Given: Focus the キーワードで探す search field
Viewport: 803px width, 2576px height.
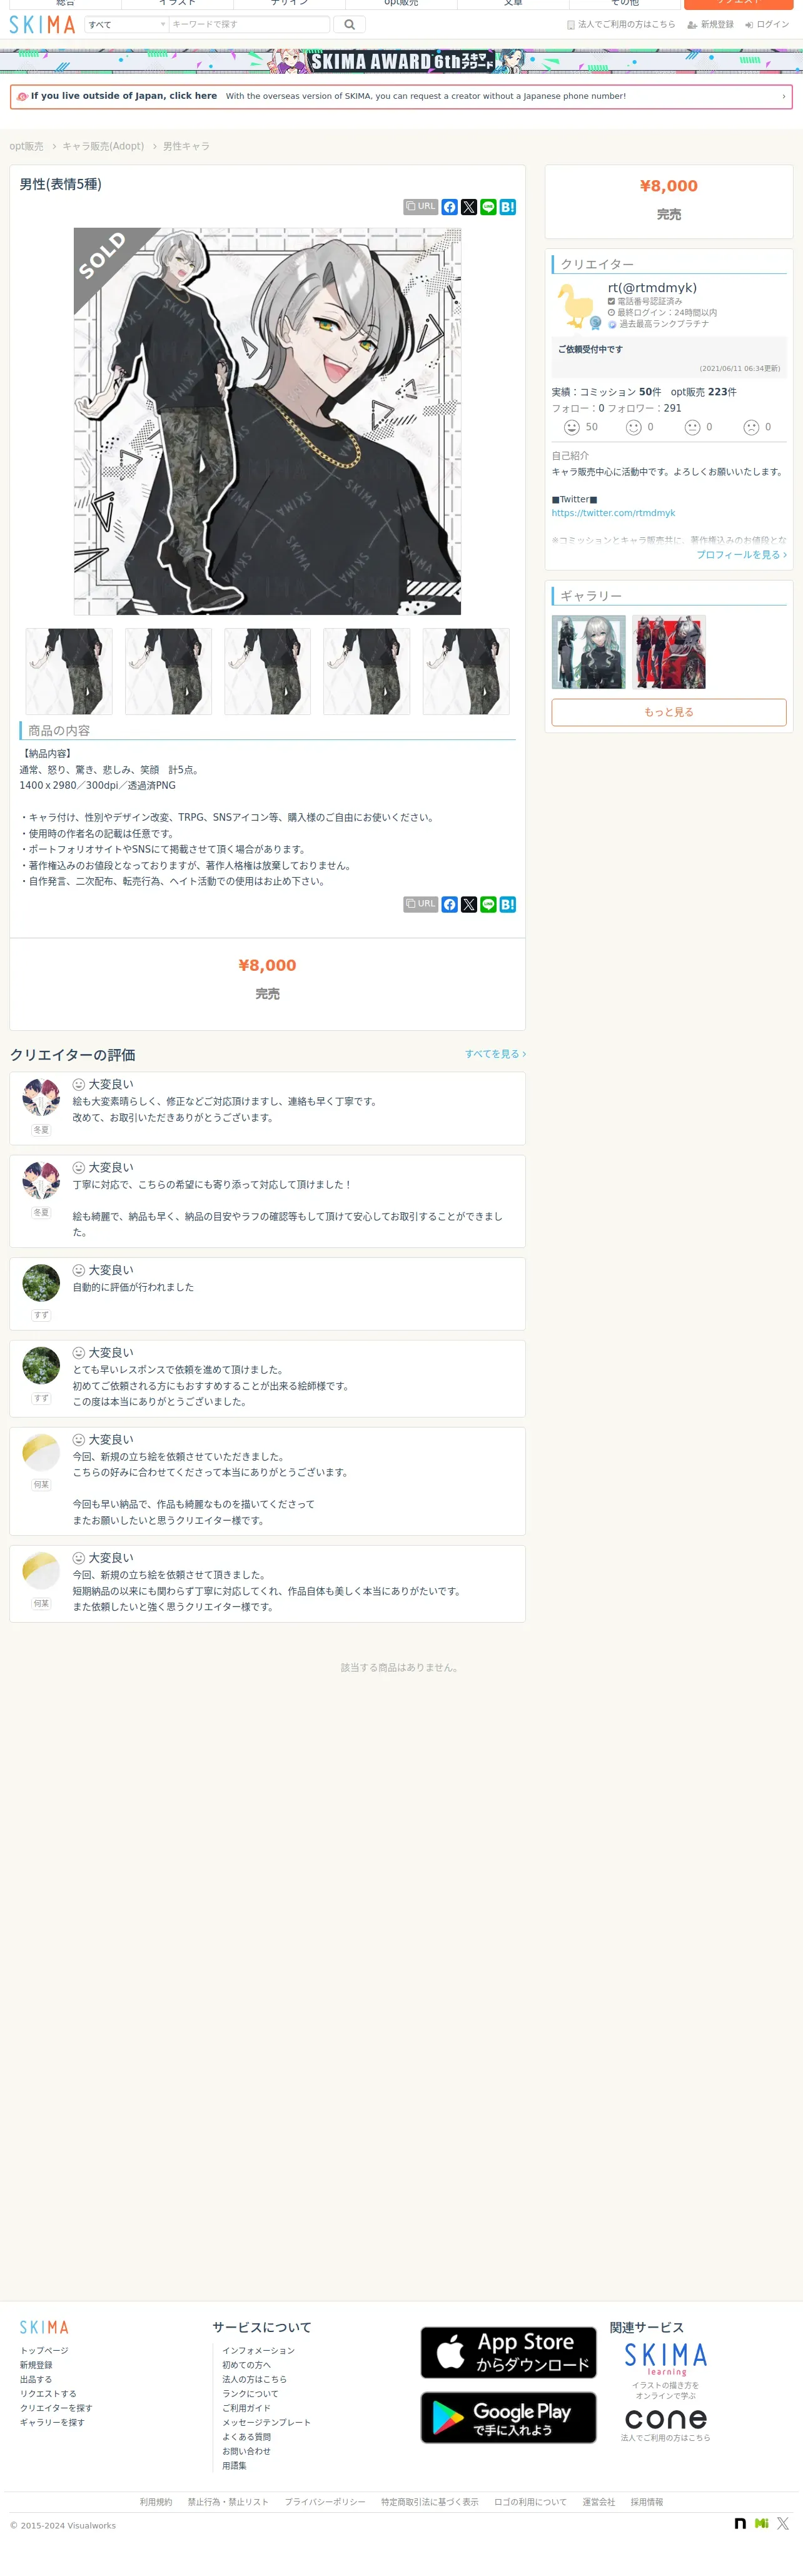Looking at the screenshot, I should click(x=249, y=24).
